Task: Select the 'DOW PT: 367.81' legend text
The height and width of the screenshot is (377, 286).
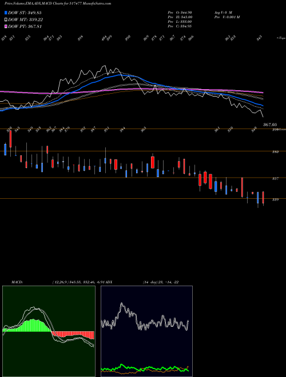Action: pyautogui.click(x=25, y=26)
